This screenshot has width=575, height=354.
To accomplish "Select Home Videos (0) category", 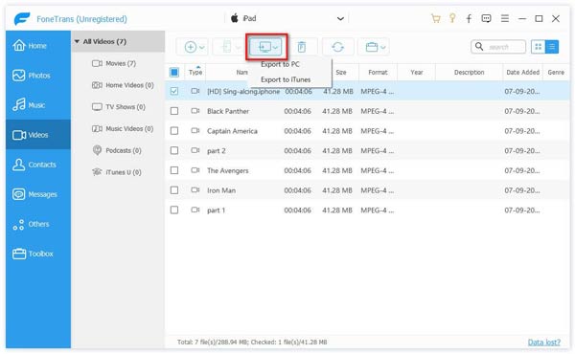I will point(123,85).
